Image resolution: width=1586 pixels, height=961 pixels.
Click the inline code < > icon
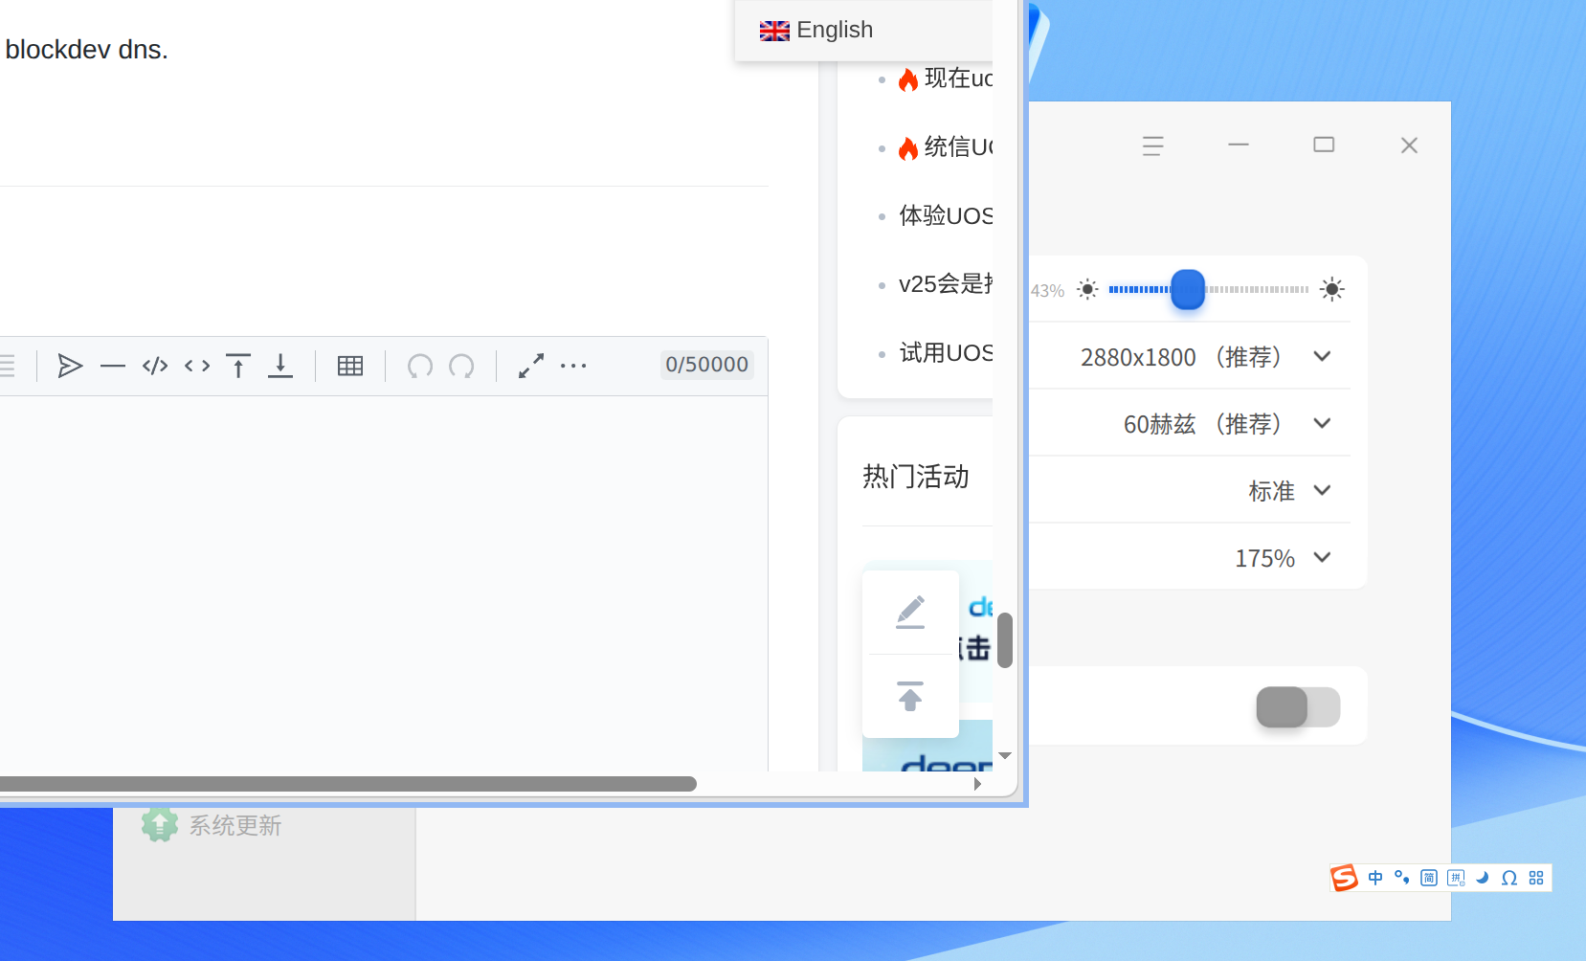[197, 366]
